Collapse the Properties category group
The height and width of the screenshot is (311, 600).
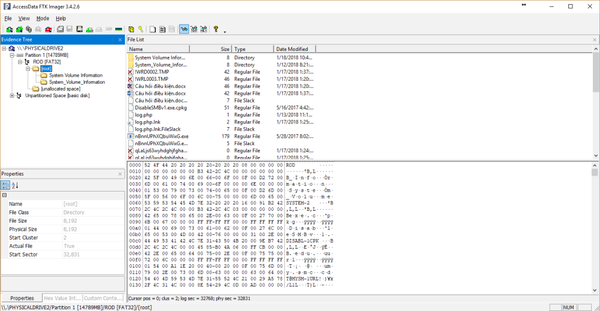[5, 195]
